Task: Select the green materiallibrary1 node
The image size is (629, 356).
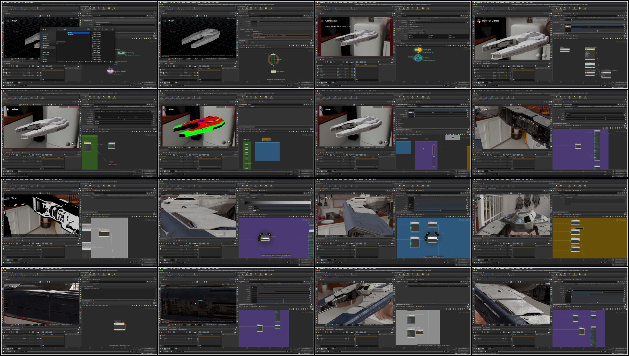Action: (x=121, y=53)
